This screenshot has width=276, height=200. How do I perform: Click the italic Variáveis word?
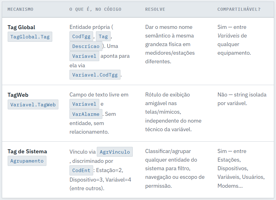pos(228,36)
